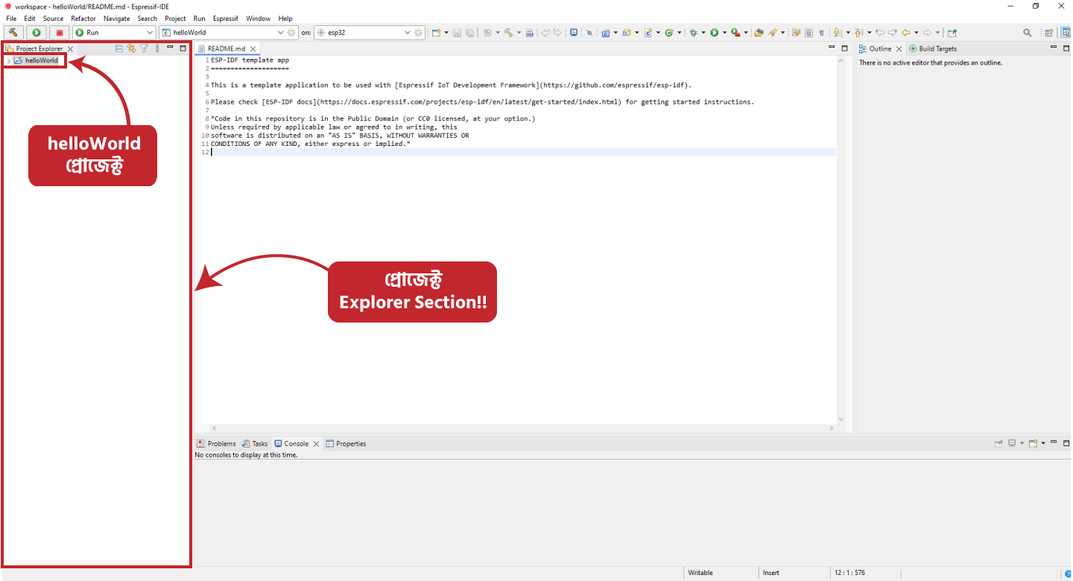This screenshot has height=581, width=1073.
Task: Edit the esp32 target gear icon
Action: coord(418,33)
